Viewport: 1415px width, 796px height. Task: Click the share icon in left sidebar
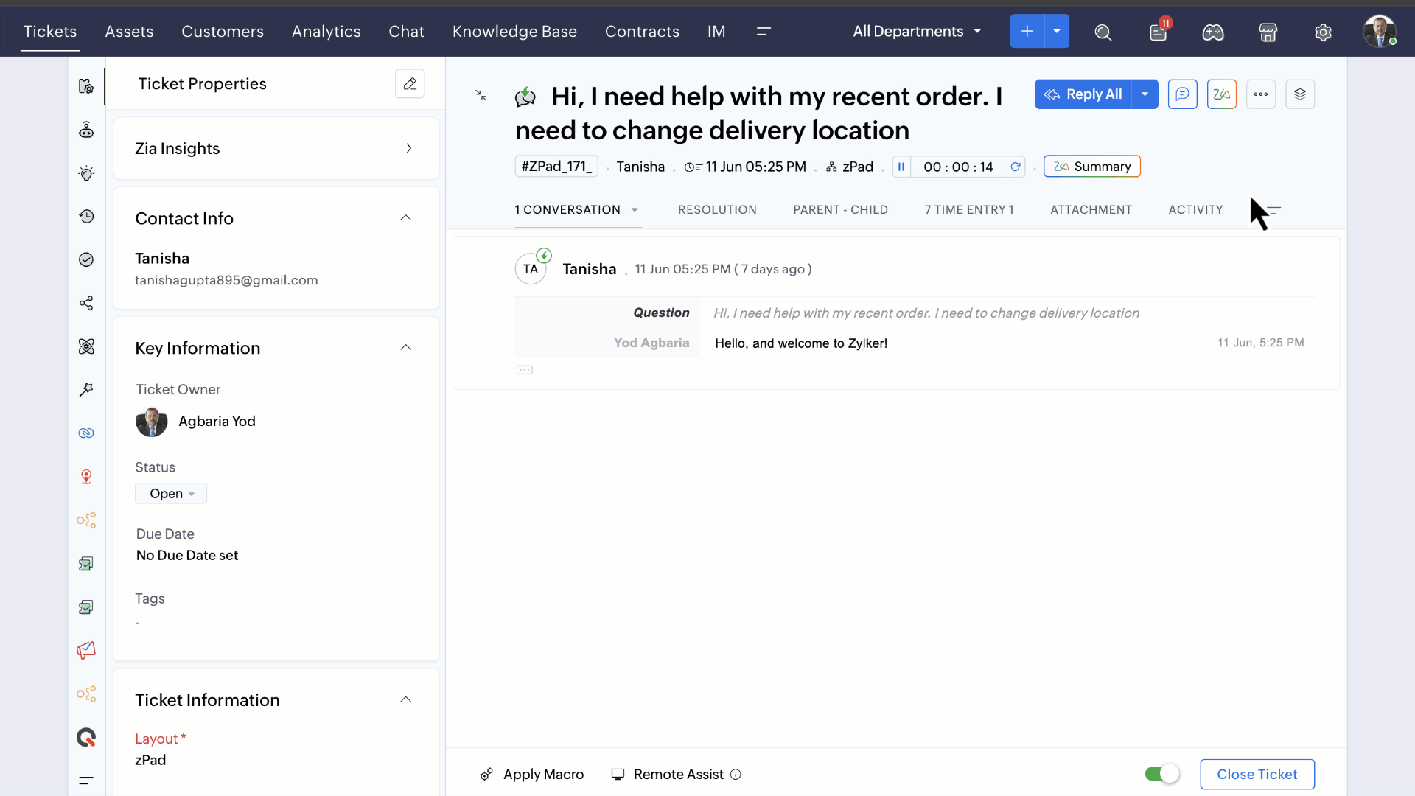click(x=86, y=303)
